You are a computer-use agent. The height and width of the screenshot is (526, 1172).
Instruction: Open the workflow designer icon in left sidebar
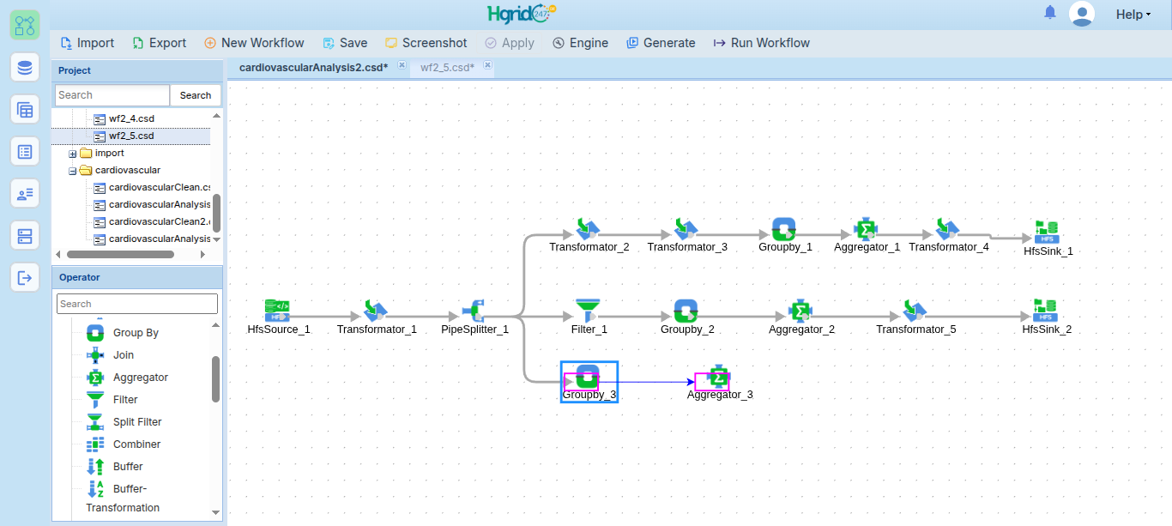(x=25, y=24)
